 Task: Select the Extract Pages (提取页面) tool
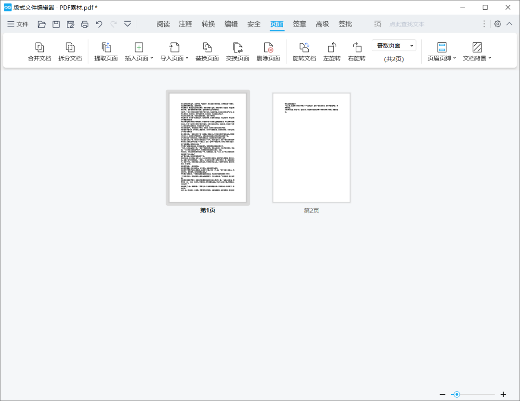click(x=106, y=48)
